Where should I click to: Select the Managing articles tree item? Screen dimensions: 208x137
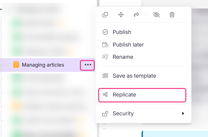(48, 65)
